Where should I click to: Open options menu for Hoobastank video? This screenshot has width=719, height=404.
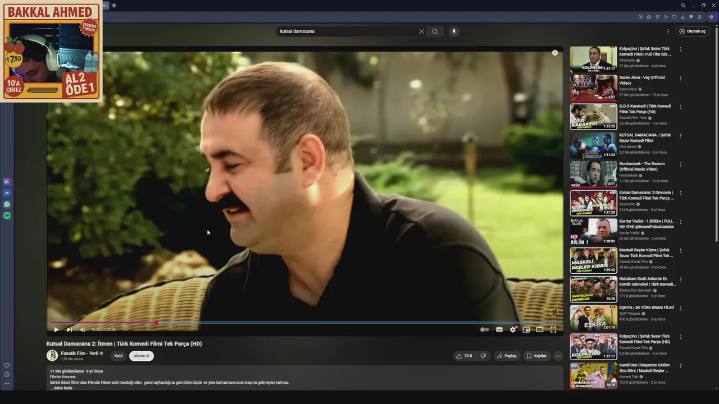click(x=681, y=165)
